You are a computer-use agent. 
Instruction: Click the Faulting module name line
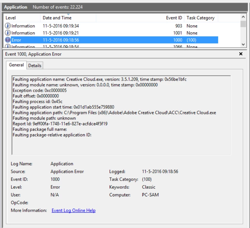[85, 85]
